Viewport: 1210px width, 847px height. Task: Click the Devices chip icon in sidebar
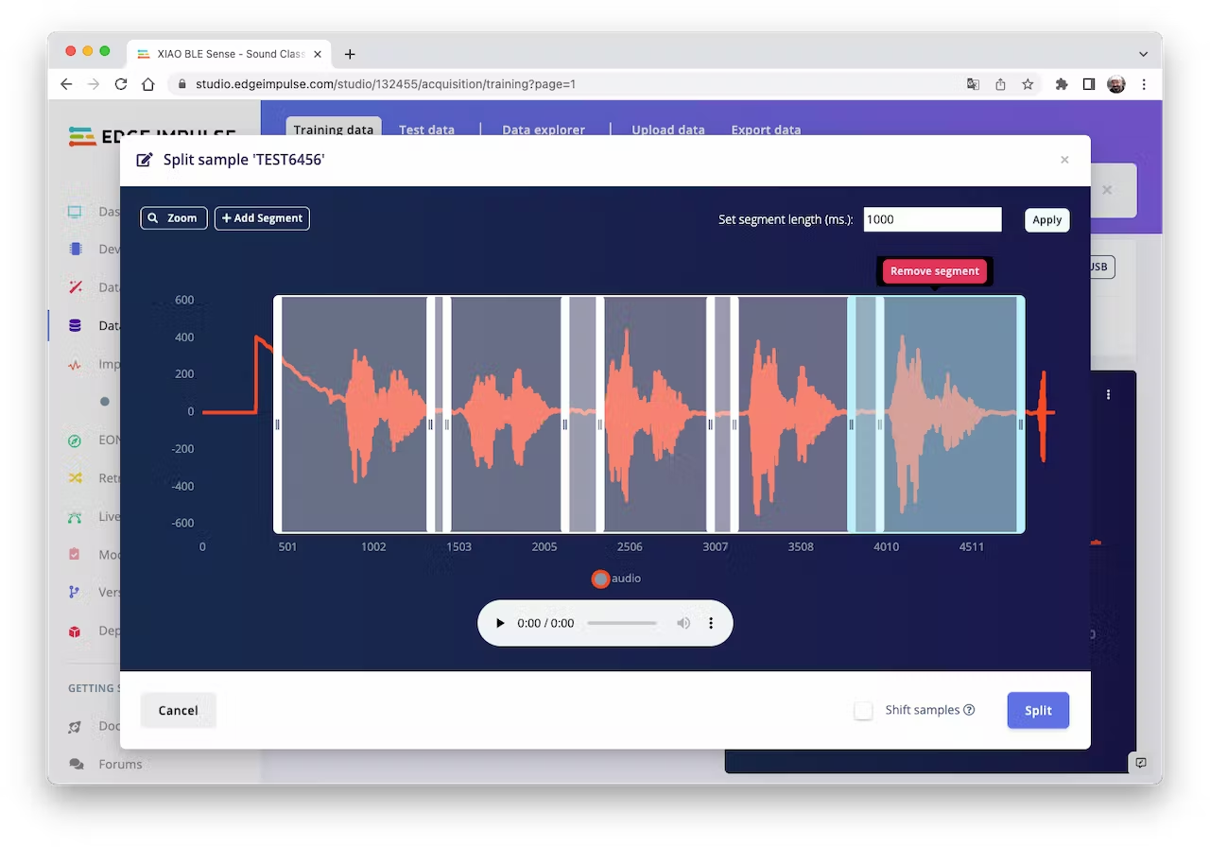(x=76, y=250)
